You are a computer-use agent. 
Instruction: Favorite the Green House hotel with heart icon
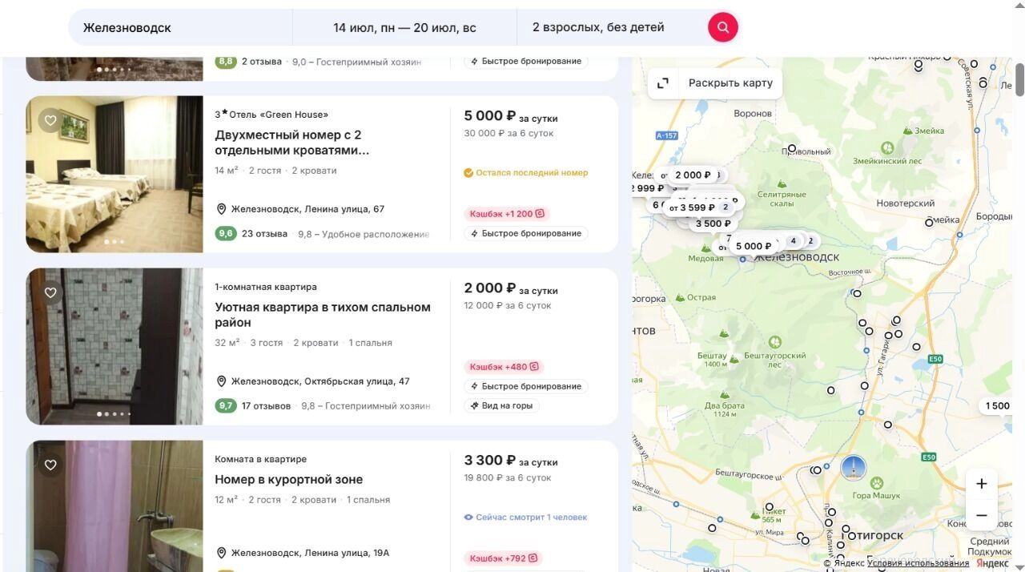pyautogui.click(x=50, y=120)
